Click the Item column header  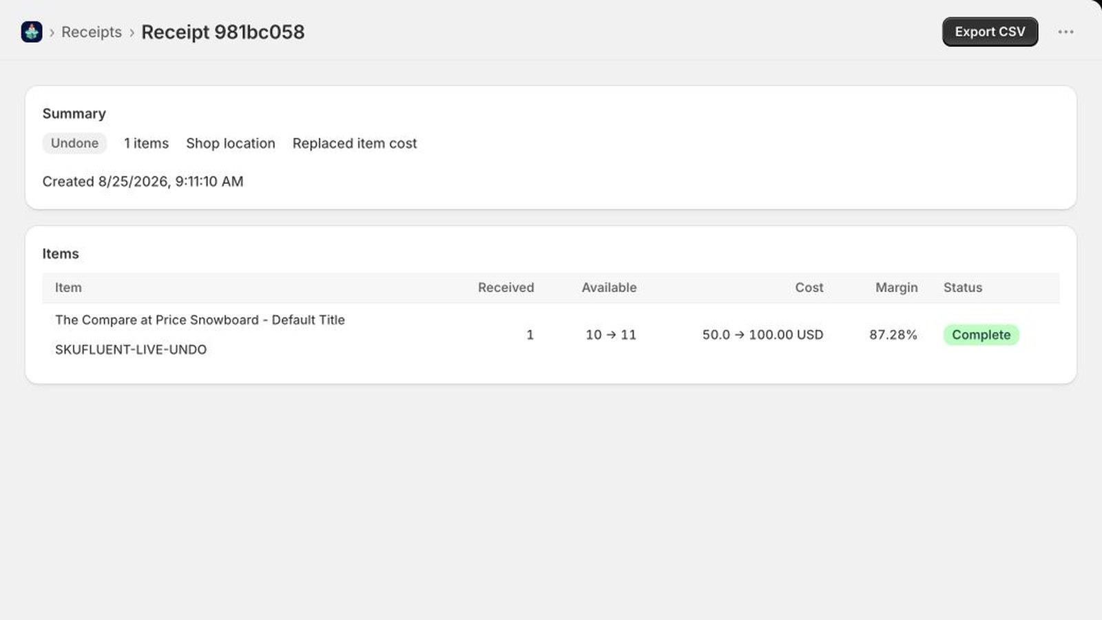click(x=68, y=287)
